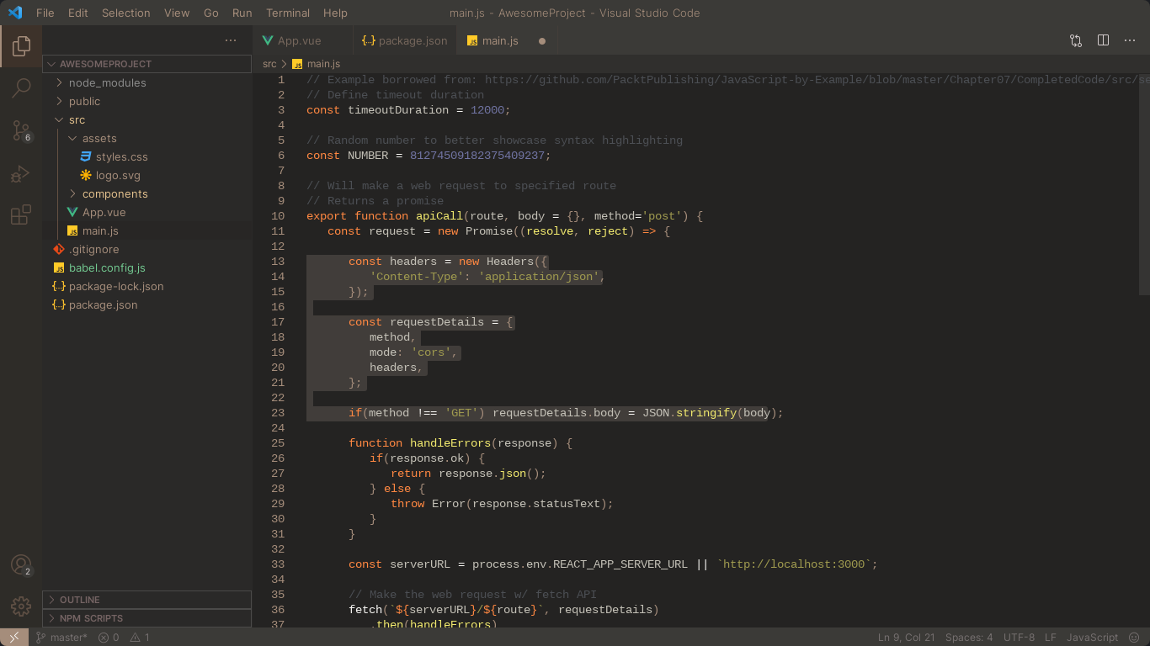Place cursor on 'timeoutDuration' in line 3
Viewport: 1150px width, 646px height.
(399, 110)
